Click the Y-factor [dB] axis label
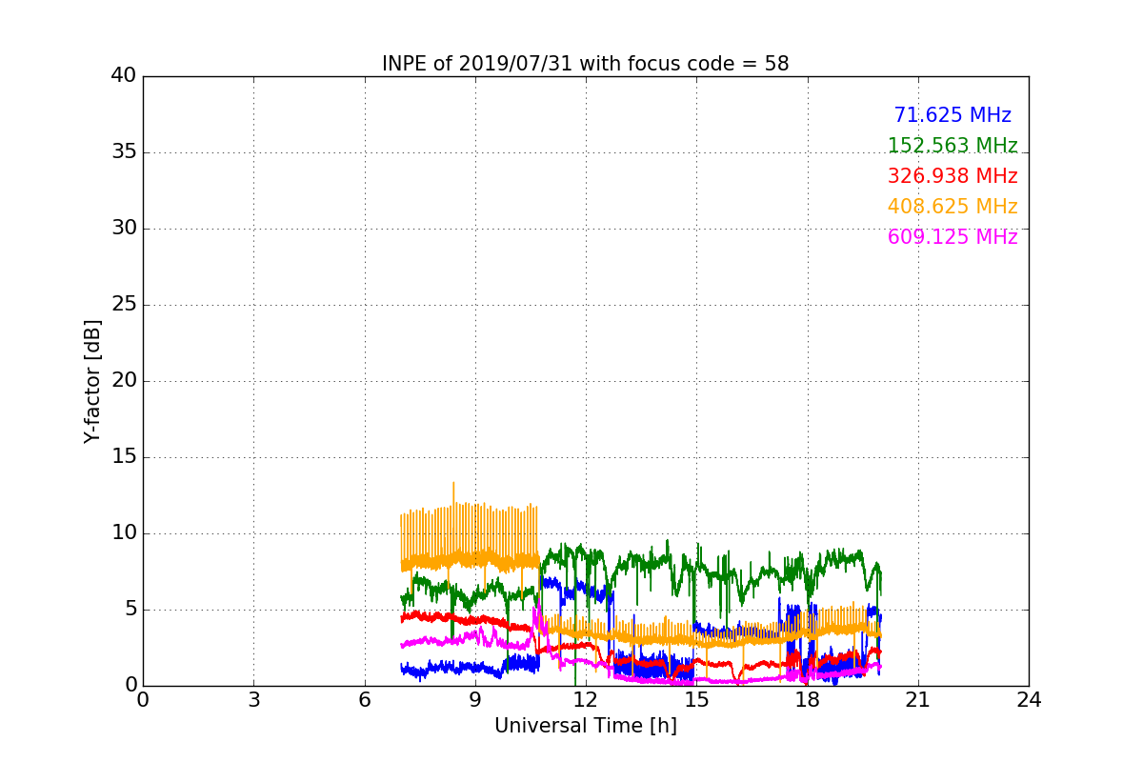 (92, 381)
